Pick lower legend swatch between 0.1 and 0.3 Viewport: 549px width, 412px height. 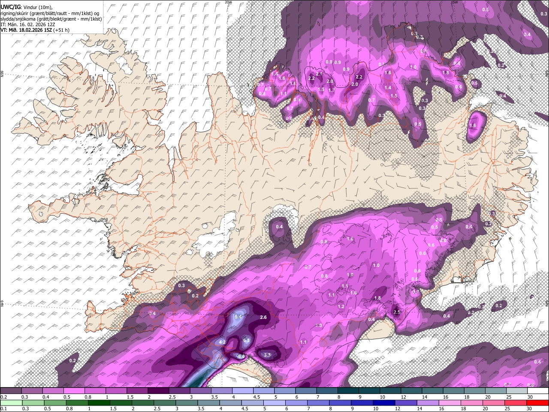[x=11, y=403]
